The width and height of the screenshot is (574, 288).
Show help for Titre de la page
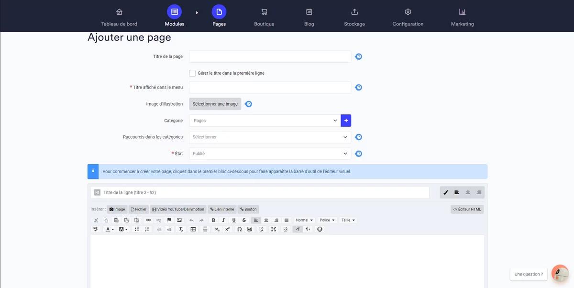[359, 56]
